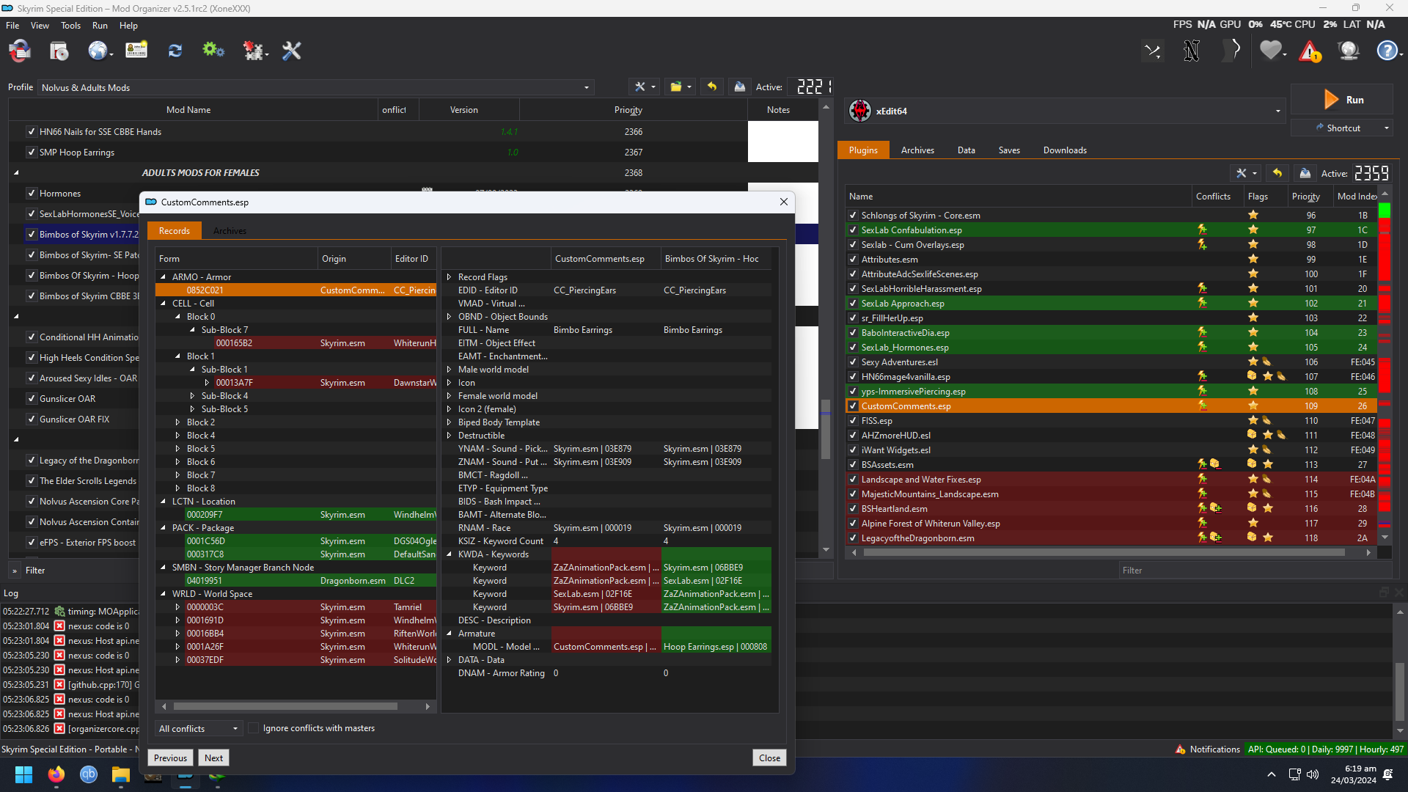The height and width of the screenshot is (792, 1408).
Task: Sort plugins by the Priority column header
Action: coord(1305,197)
